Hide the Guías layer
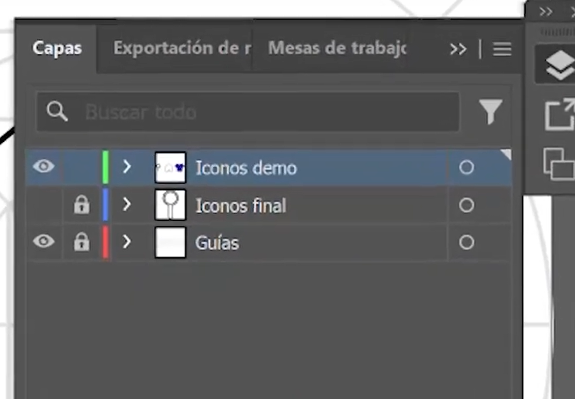This screenshot has height=399, width=575. point(44,242)
